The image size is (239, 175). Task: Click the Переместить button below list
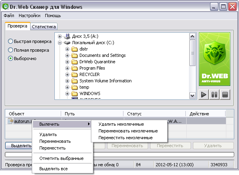170,146
